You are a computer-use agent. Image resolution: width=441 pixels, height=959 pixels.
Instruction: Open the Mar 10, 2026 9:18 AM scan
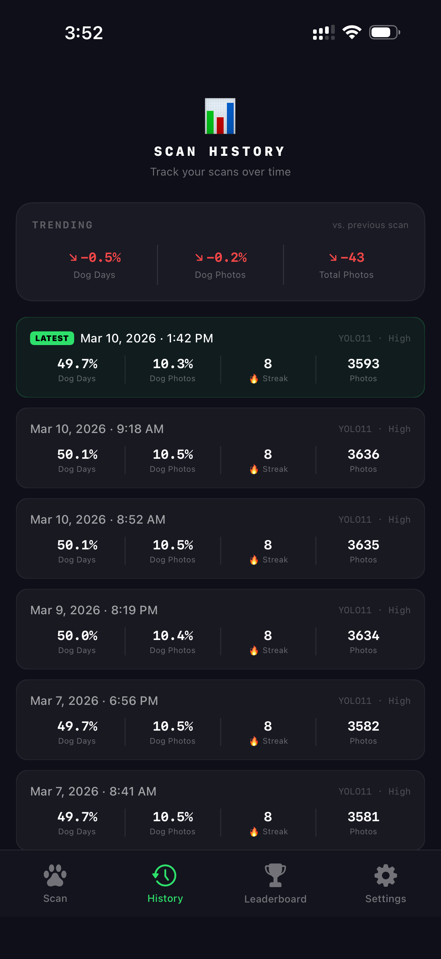220,448
